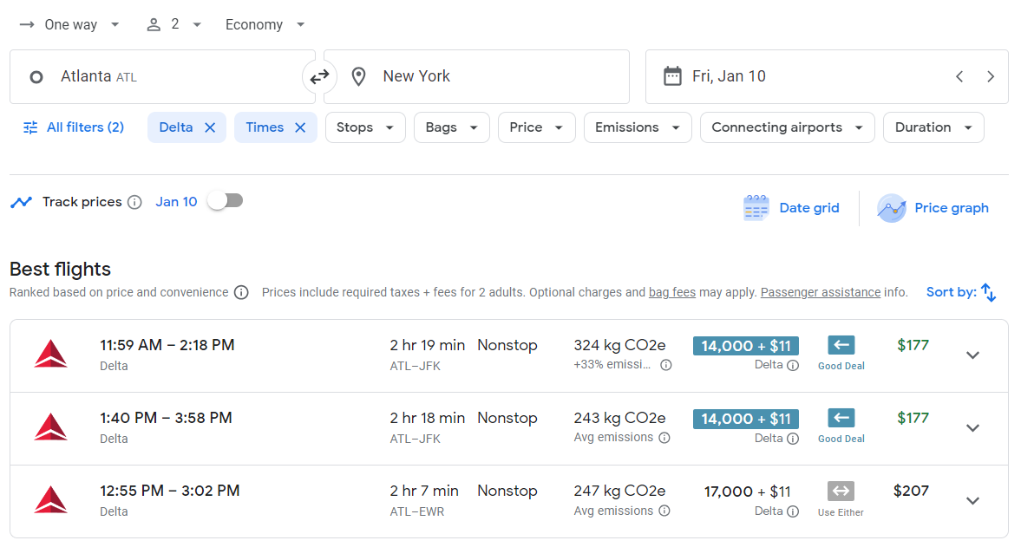The width and height of the screenshot is (1021, 547).
Task: Click the swap origin and destination icon
Action: (319, 76)
